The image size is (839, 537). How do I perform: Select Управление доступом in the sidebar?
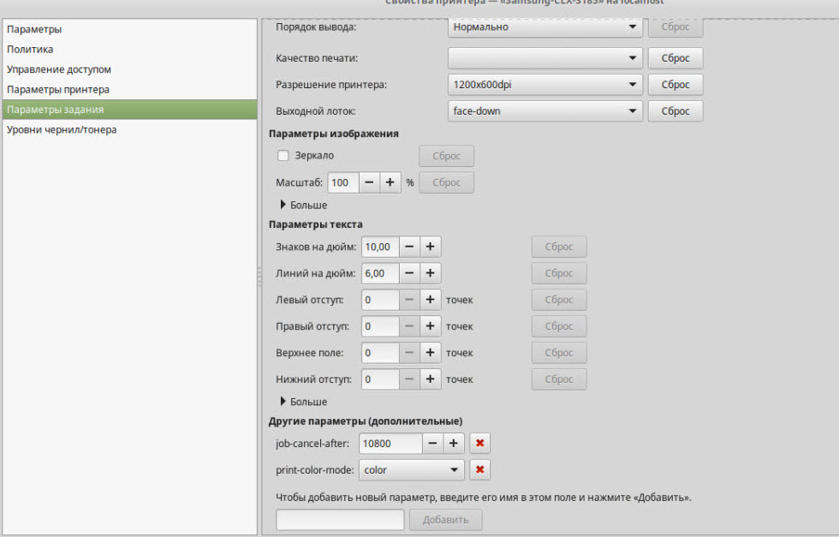129,69
